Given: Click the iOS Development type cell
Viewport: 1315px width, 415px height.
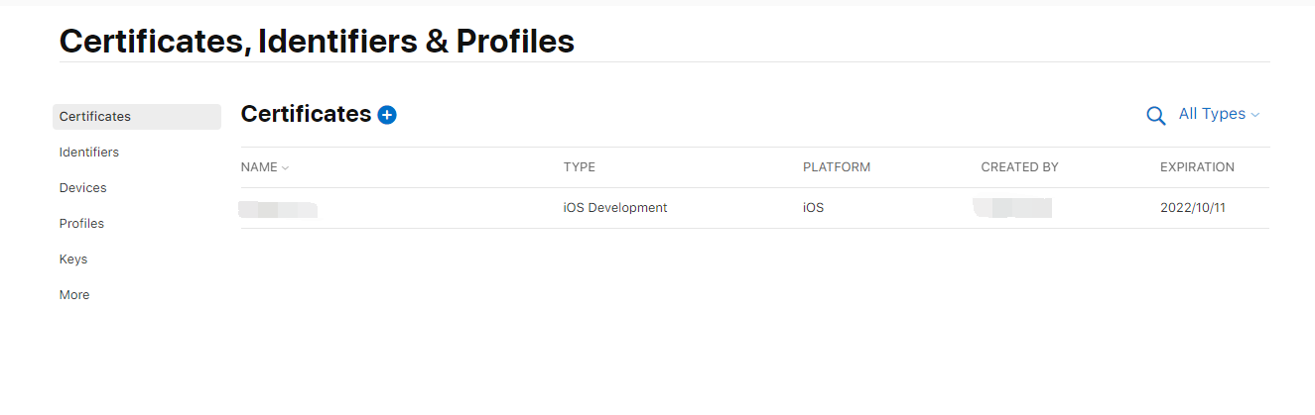Looking at the screenshot, I should pos(614,208).
